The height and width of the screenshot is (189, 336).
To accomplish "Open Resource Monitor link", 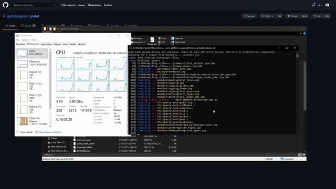I will click(48, 132).
